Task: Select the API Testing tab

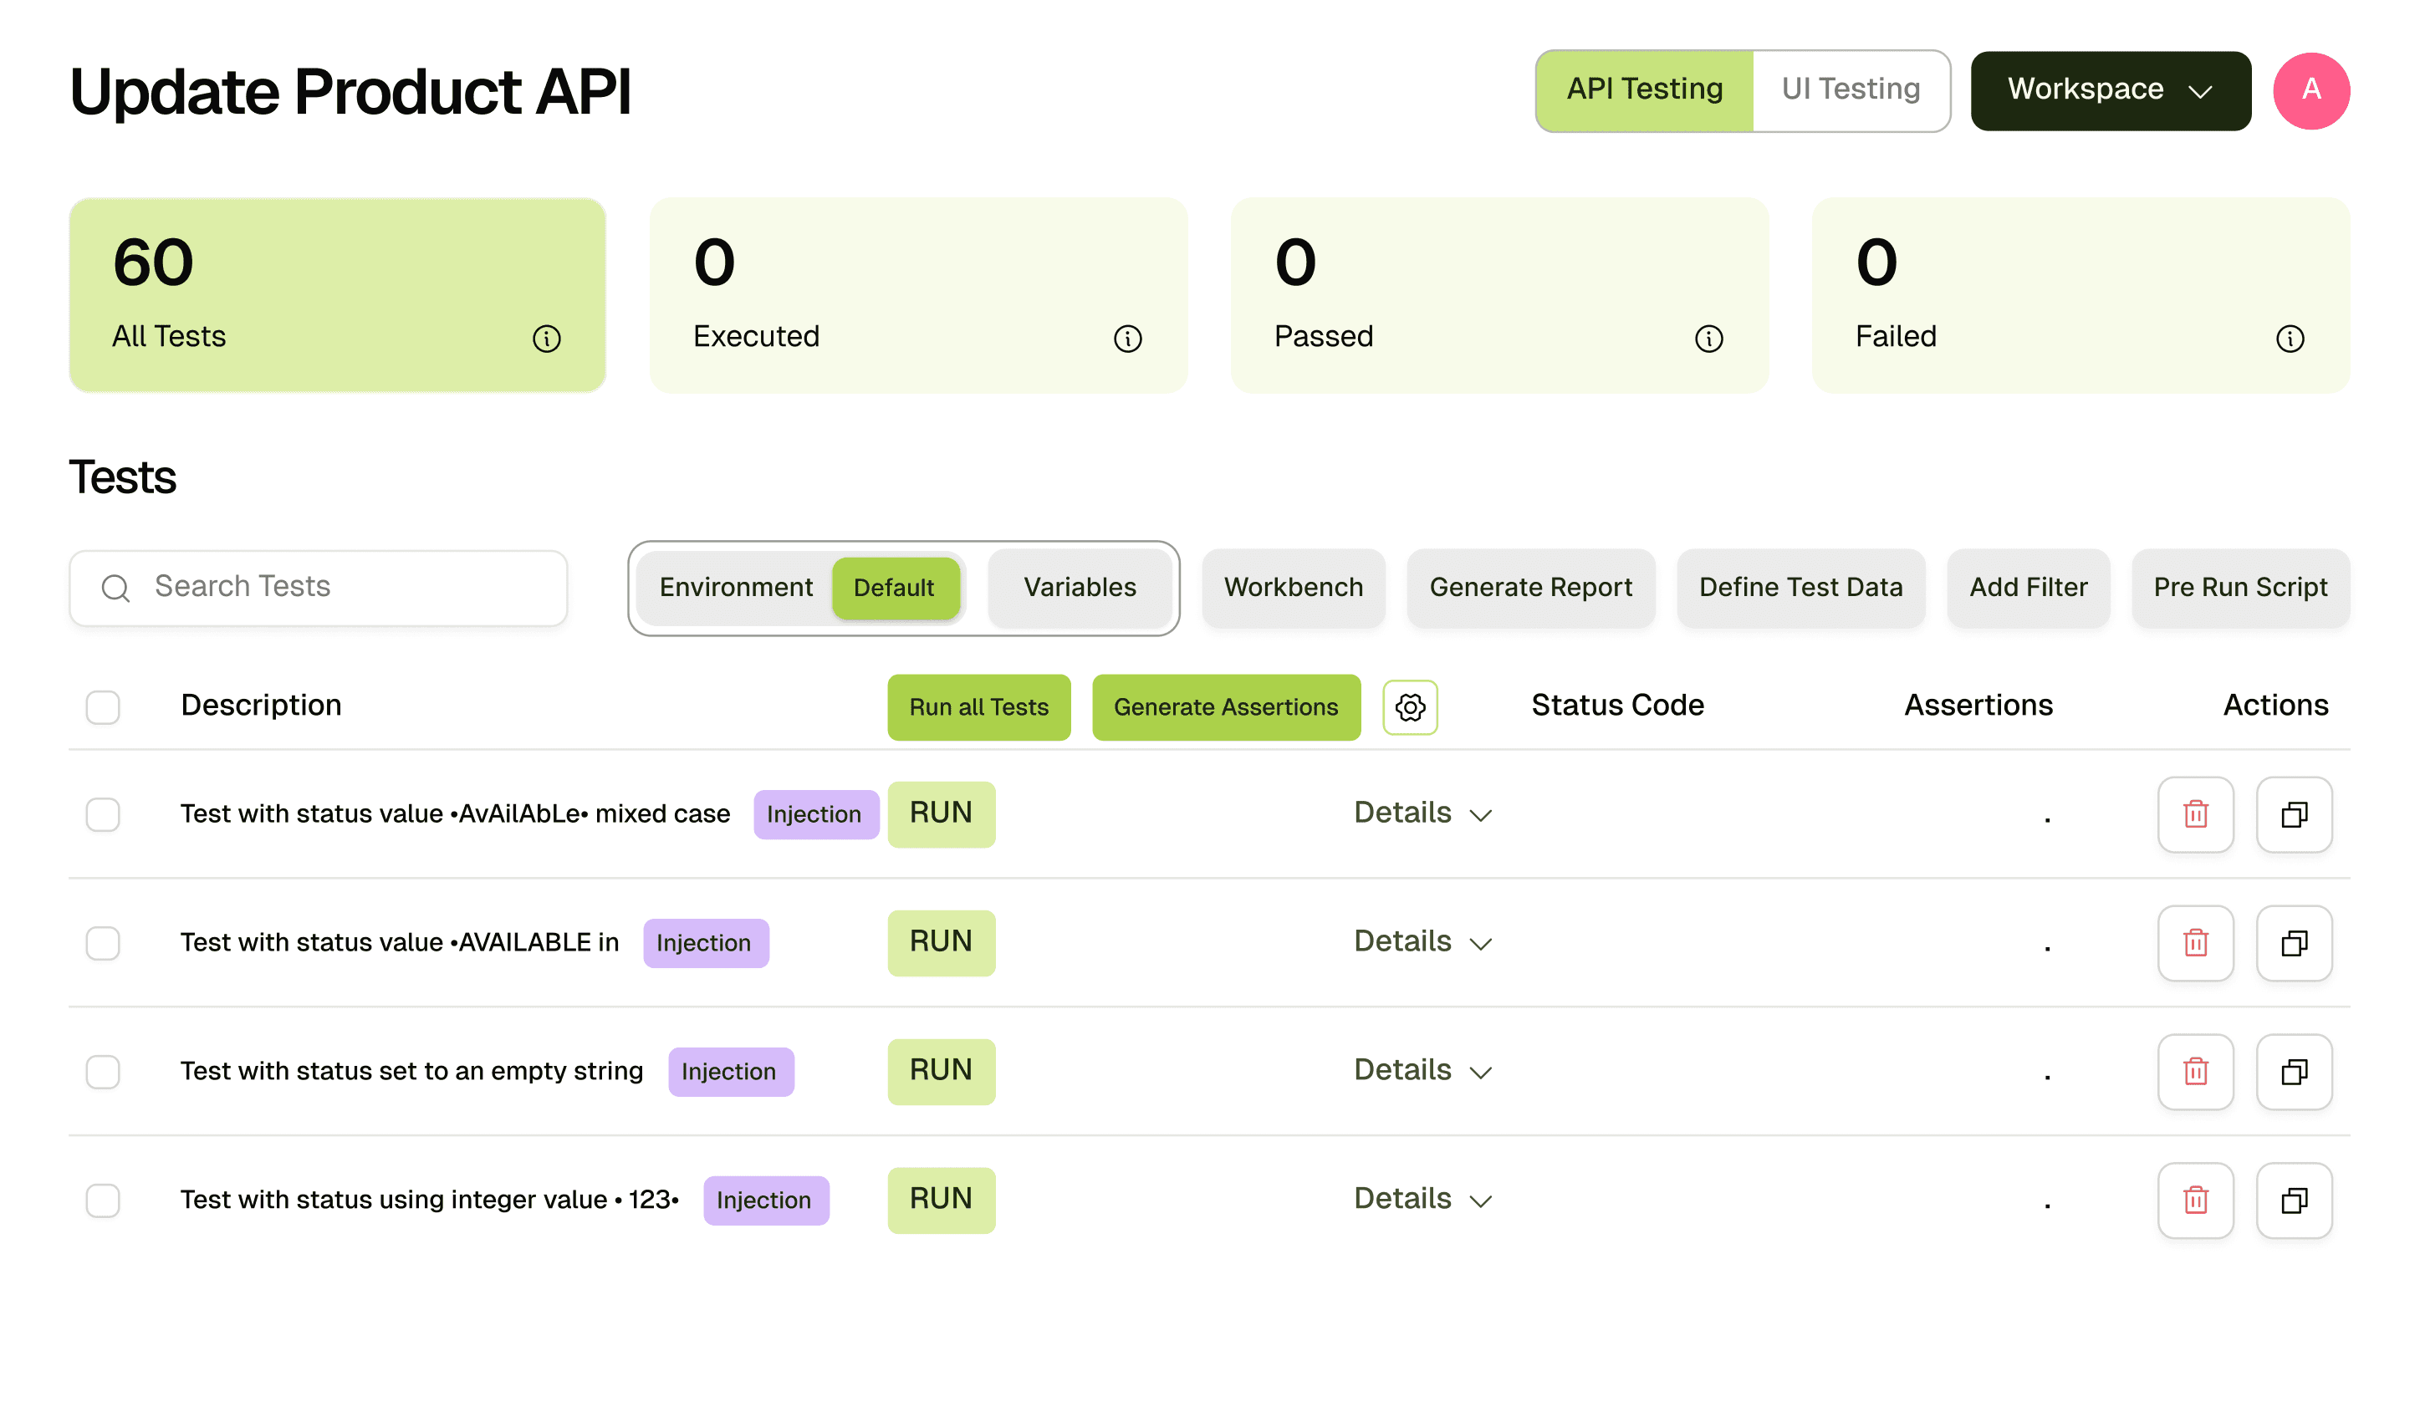Action: [1644, 89]
